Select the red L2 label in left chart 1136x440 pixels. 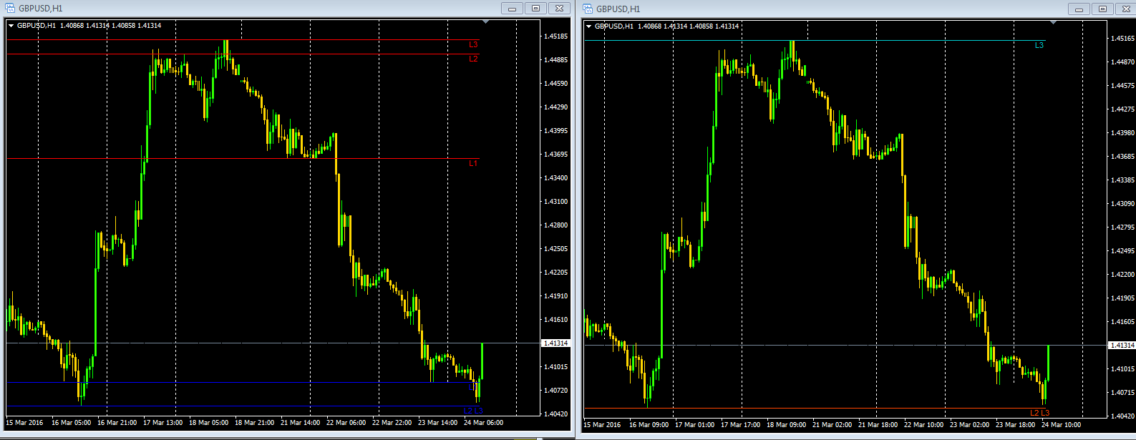click(x=473, y=59)
